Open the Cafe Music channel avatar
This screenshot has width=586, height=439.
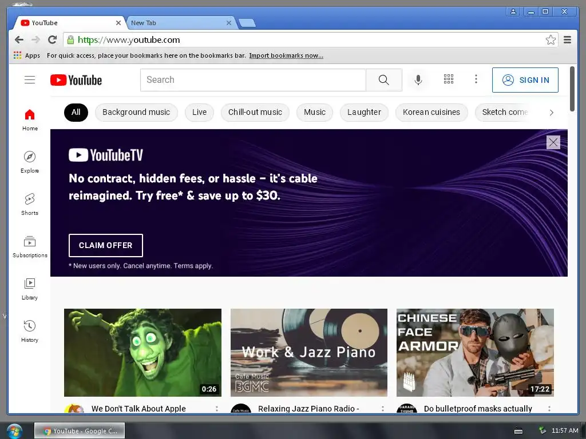coord(241,408)
